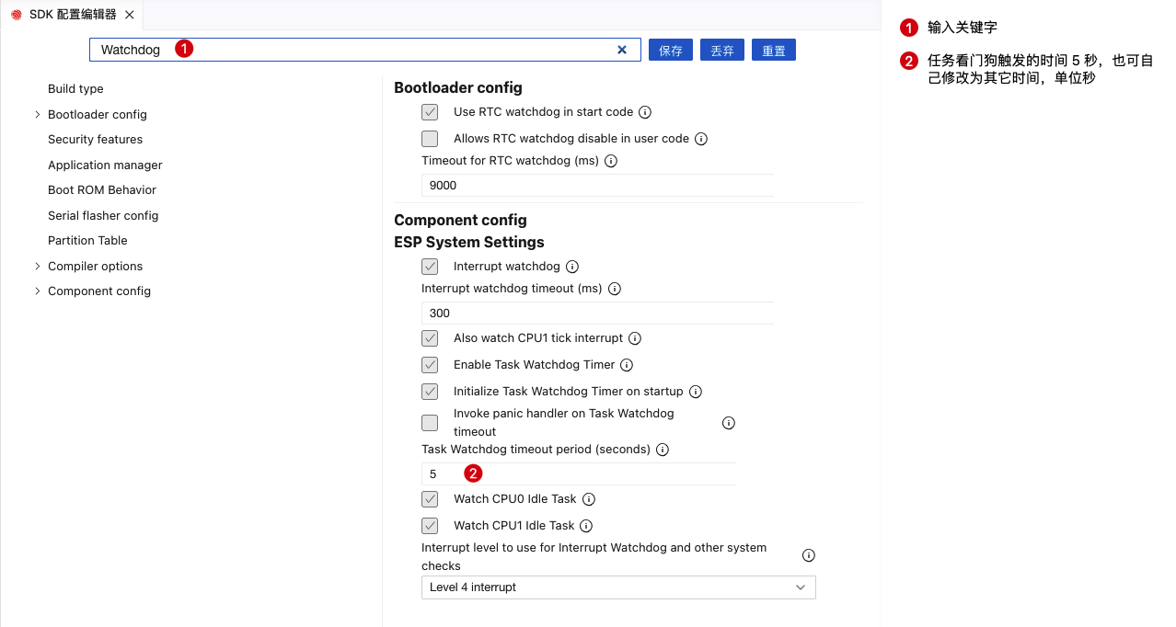Open info icon for Task Watchdog timeout period (seconds)
Screen dimensions: 1176x627
point(663,450)
